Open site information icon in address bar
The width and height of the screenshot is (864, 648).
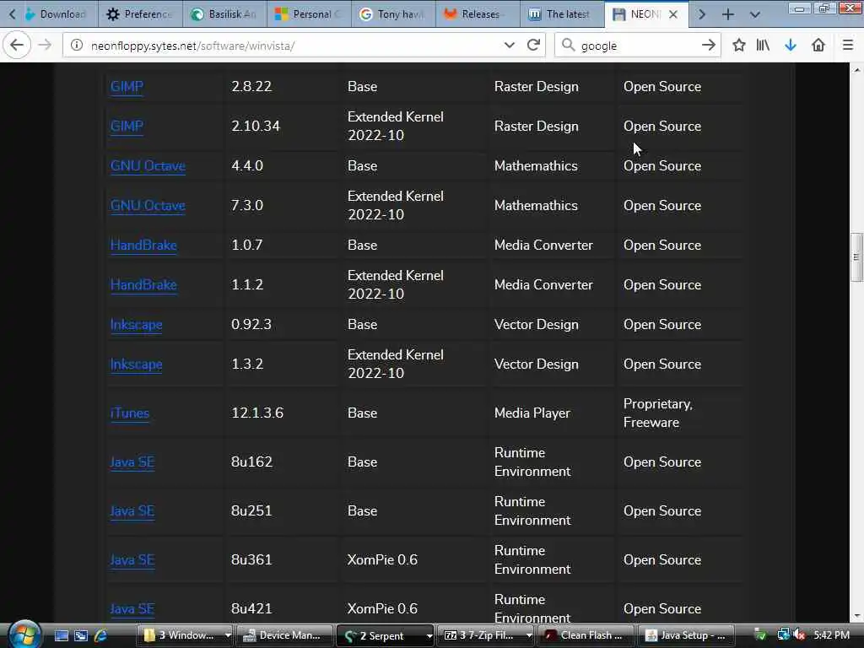[x=77, y=46]
